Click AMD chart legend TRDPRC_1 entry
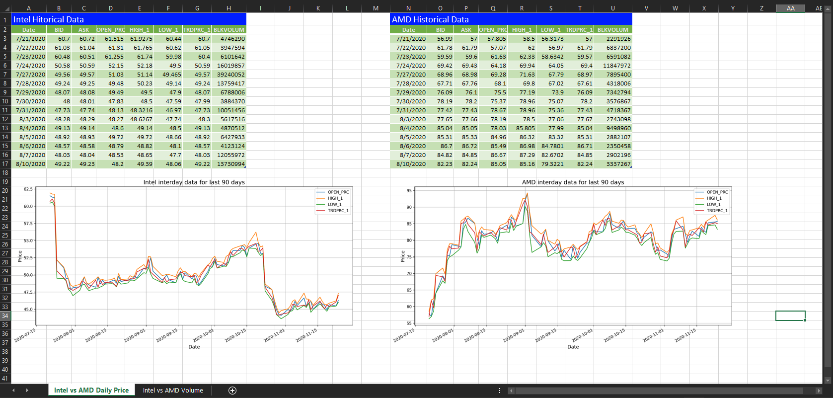This screenshot has height=398, width=833. [711, 211]
